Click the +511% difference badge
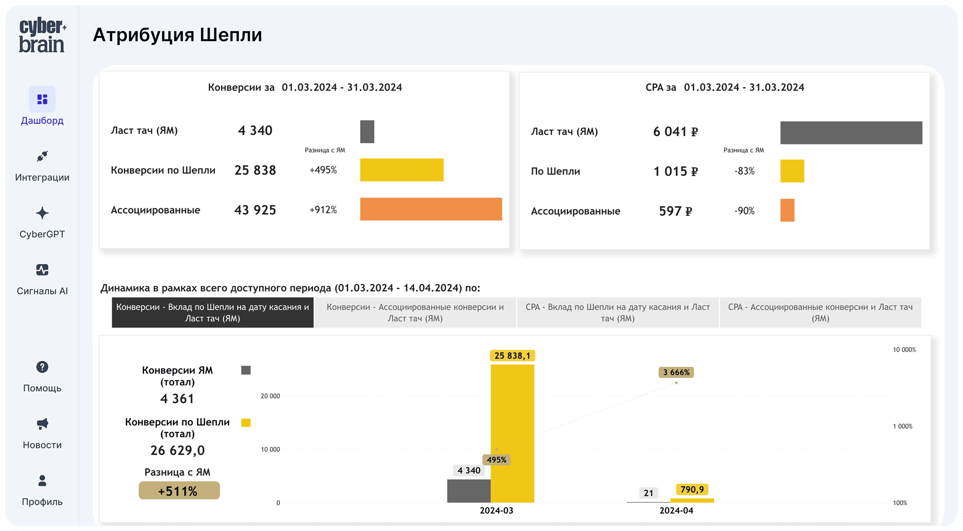Image resolution: width=963 pixels, height=531 pixels. pos(179,491)
